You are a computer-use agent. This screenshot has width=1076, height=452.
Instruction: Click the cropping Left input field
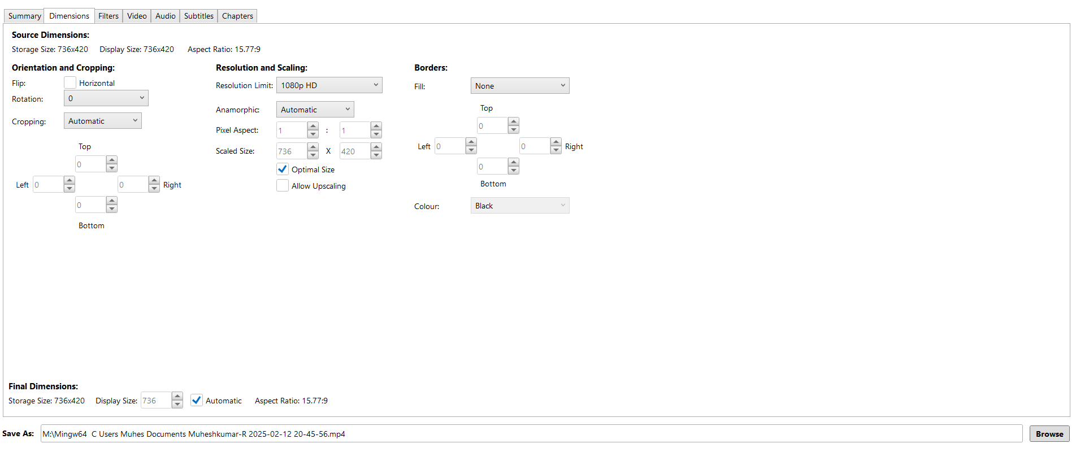coord(49,184)
